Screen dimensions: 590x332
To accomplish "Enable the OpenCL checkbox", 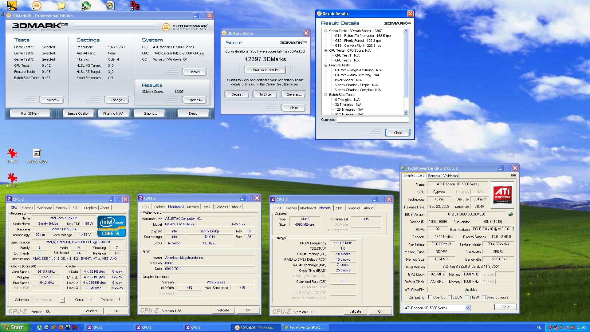I will coord(430,297).
